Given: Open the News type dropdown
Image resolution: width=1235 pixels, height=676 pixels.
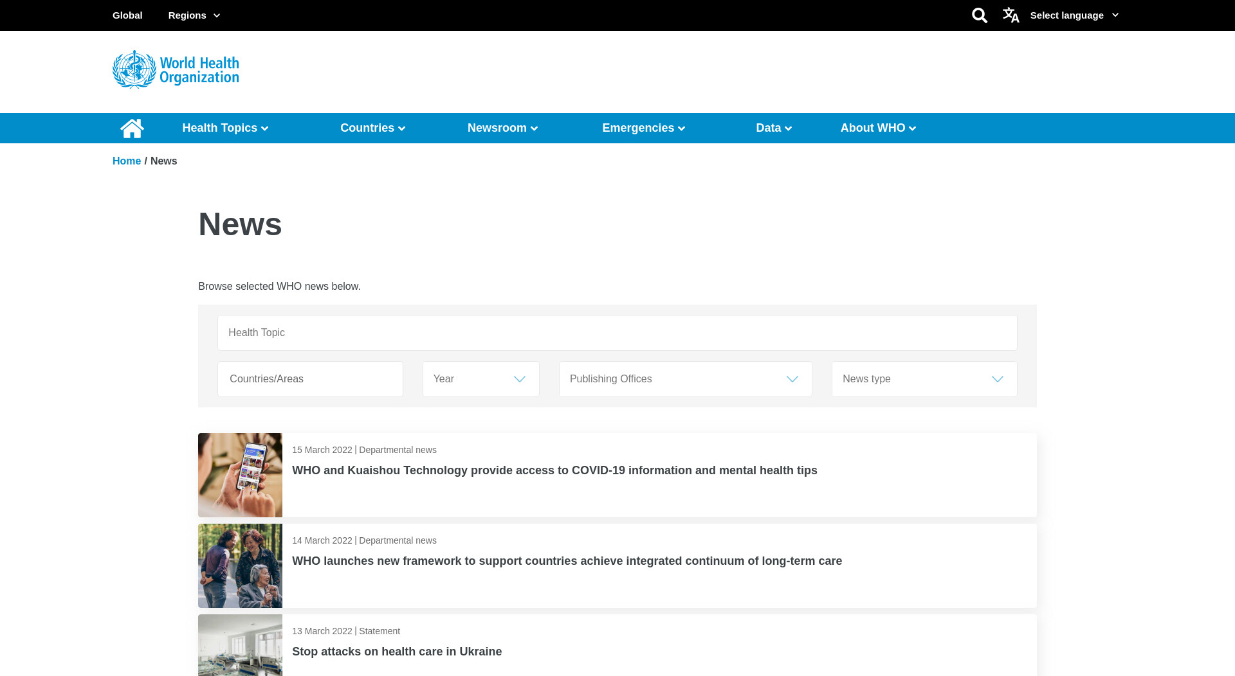Looking at the screenshot, I should click(x=924, y=379).
